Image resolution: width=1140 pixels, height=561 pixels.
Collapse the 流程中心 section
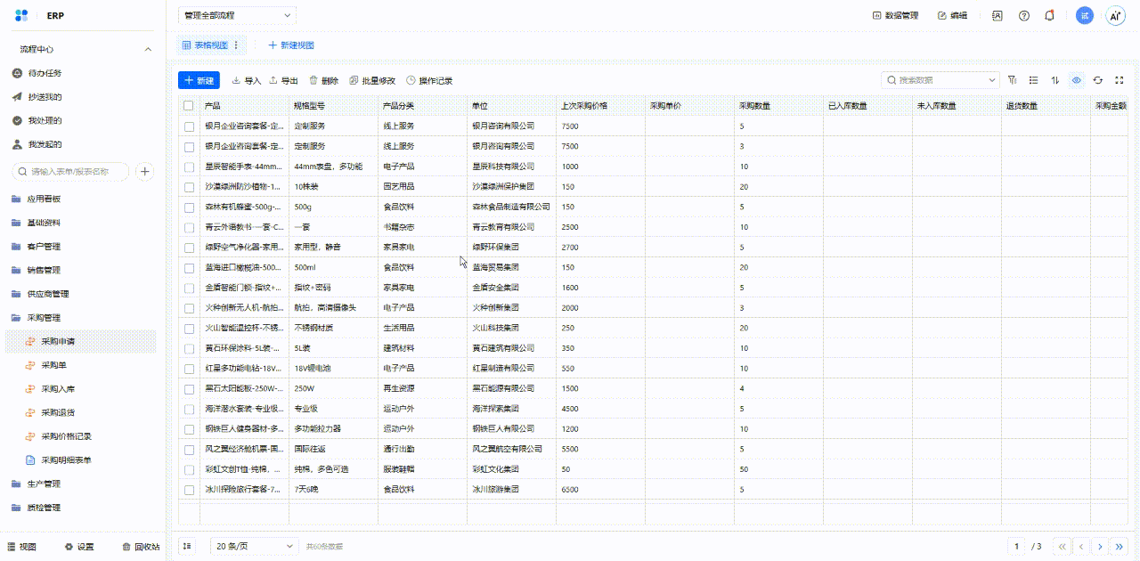click(x=148, y=49)
